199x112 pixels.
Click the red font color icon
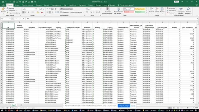(x=42, y=12)
